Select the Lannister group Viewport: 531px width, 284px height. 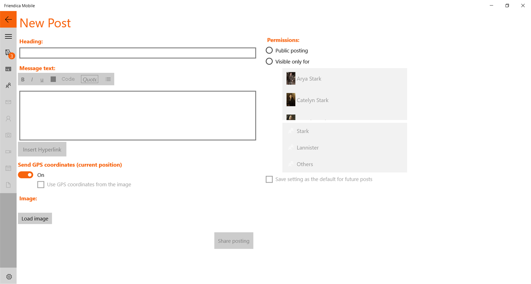point(308,148)
